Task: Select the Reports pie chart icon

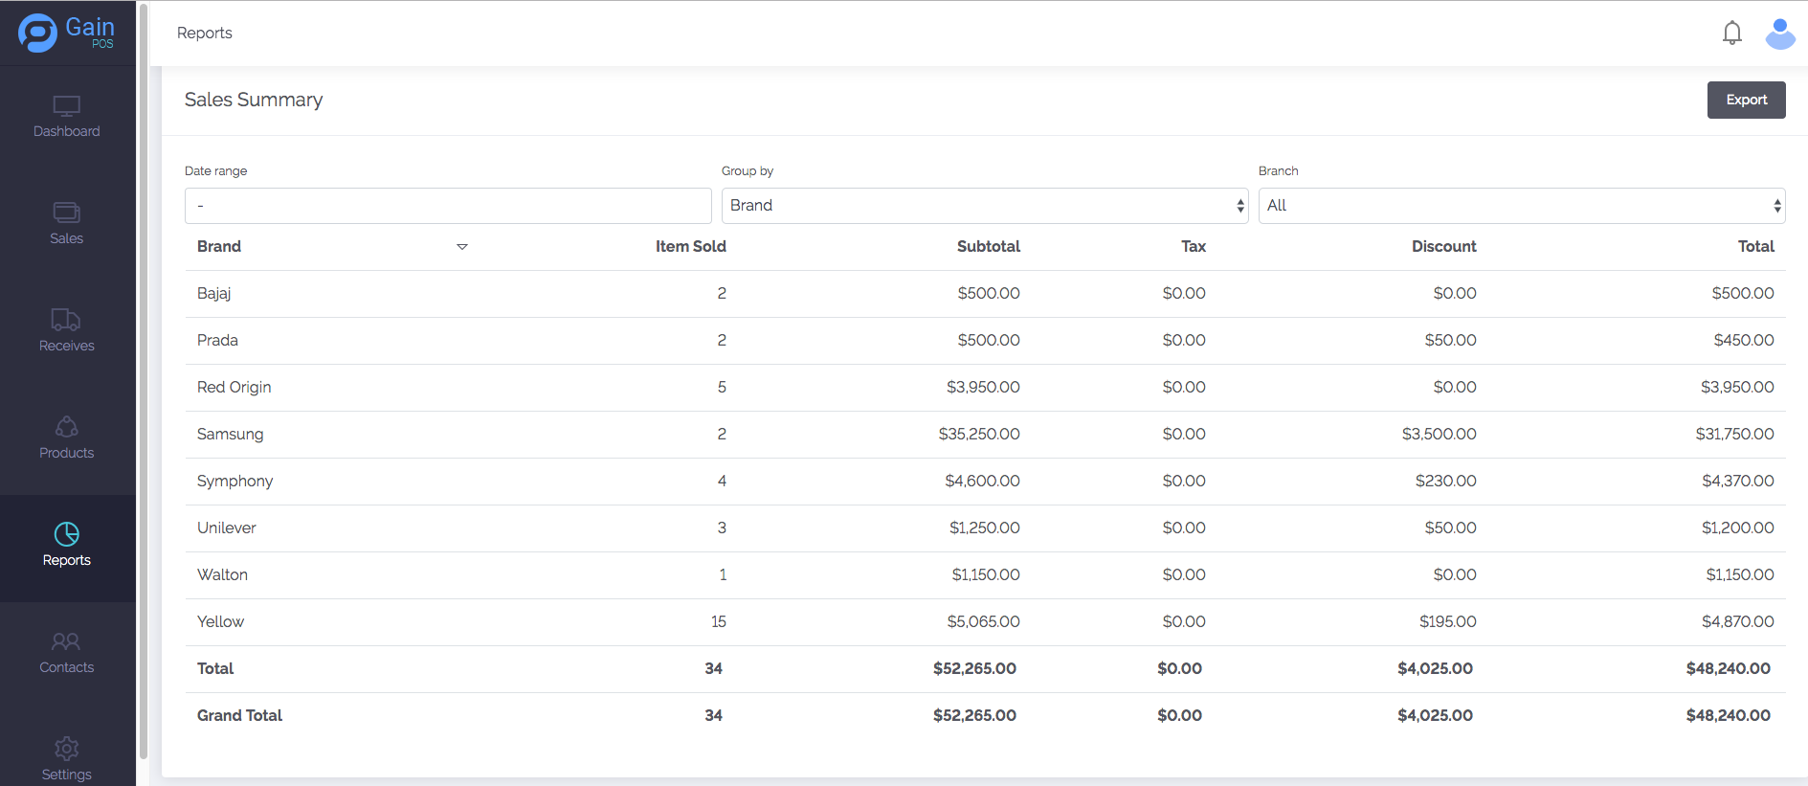Action: (66, 534)
